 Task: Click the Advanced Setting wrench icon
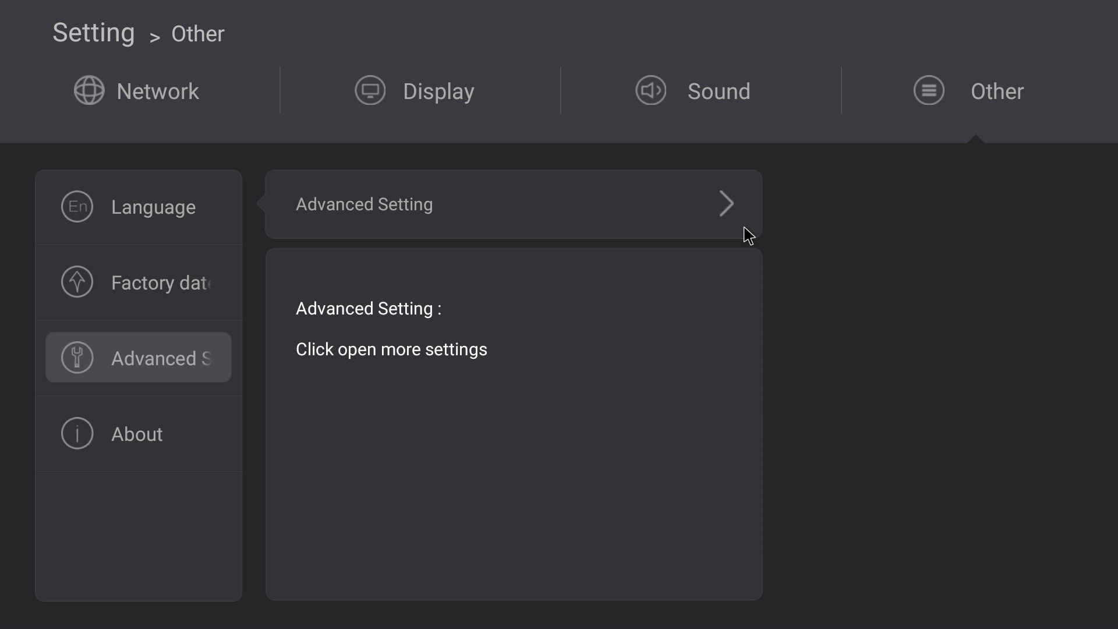[77, 358]
